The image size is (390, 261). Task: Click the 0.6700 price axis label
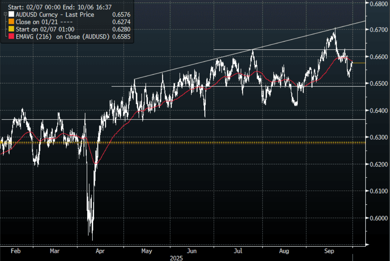379,30
